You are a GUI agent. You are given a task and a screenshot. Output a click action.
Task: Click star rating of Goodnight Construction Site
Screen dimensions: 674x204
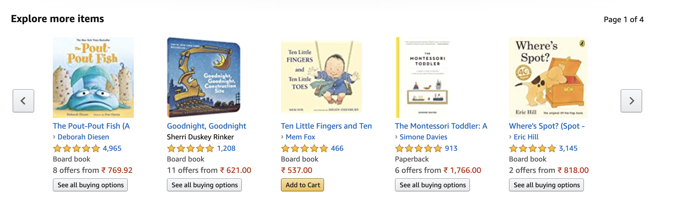[191, 148]
